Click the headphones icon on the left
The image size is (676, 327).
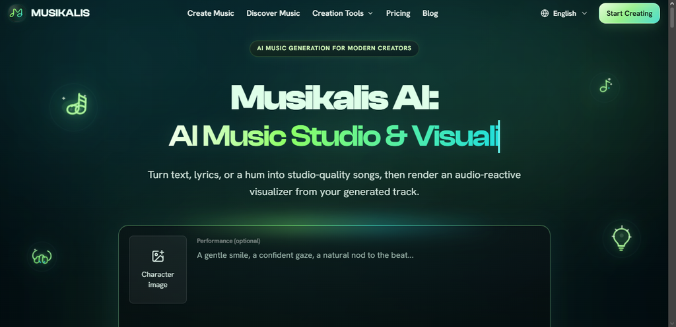(x=42, y=257)
